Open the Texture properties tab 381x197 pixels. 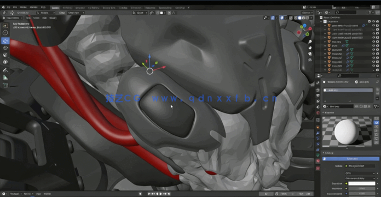click(x=318, y=168)
